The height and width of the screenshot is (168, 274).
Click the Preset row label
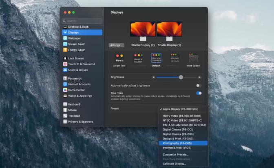pyautogui.click(x=115, y=108)
